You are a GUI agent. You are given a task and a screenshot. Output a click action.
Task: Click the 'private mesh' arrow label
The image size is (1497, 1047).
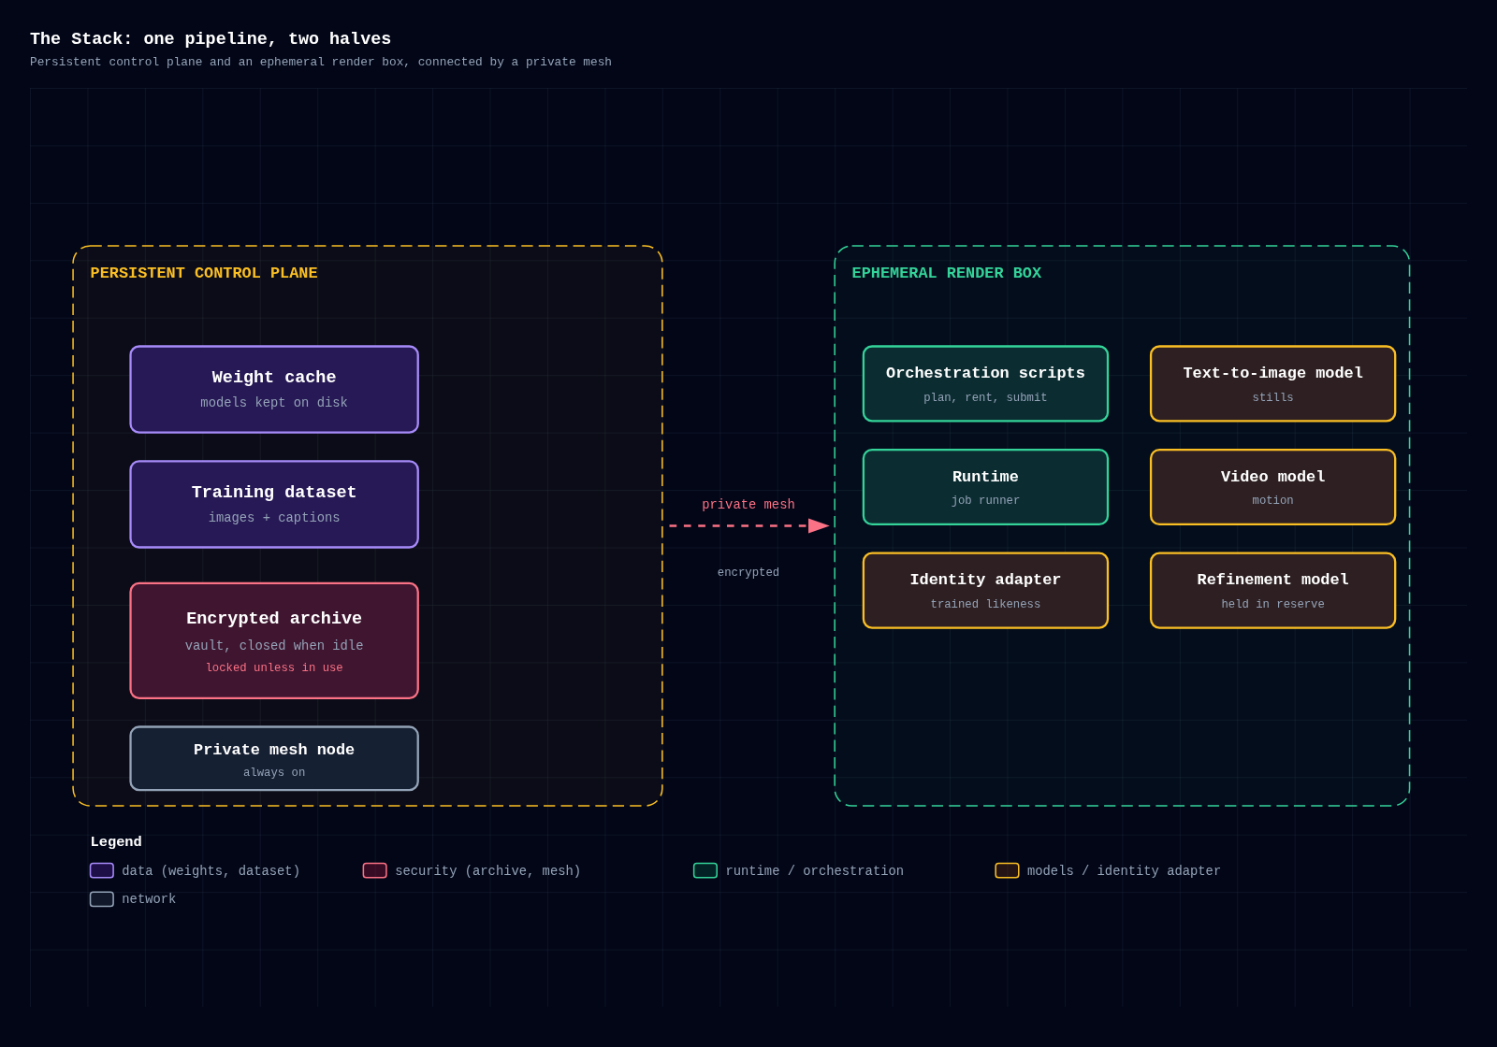click(x=748, y=505)
